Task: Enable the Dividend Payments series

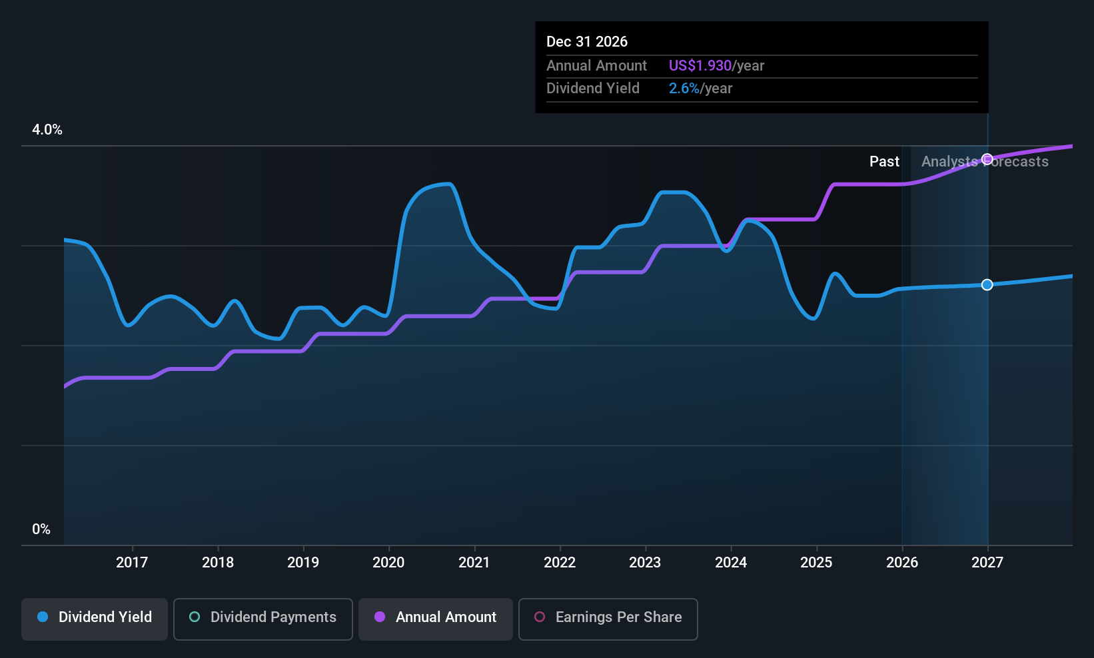Action: [x=263, y=619]
